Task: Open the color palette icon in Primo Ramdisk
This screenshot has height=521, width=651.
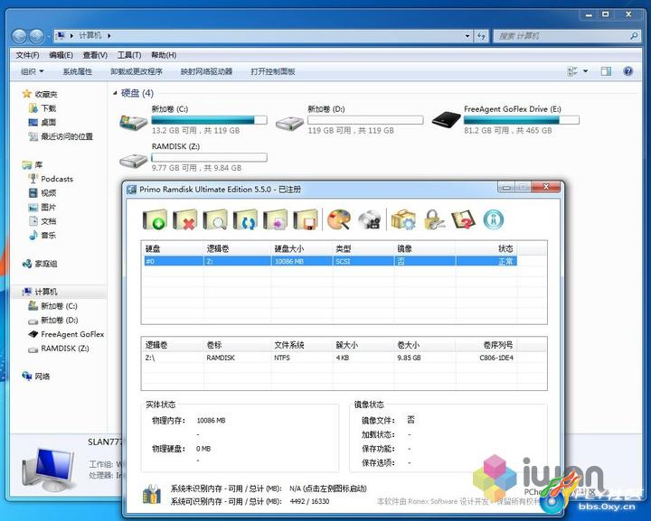Action: 339,219
